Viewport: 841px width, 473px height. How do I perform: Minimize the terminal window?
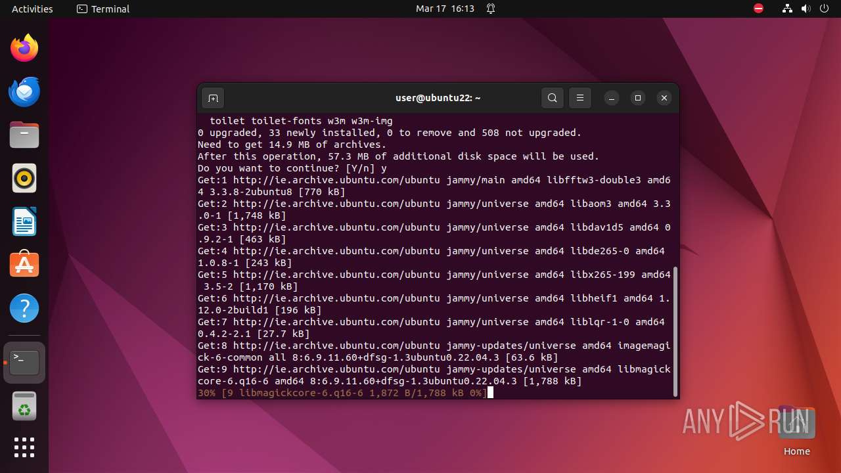tap(612, 98)
